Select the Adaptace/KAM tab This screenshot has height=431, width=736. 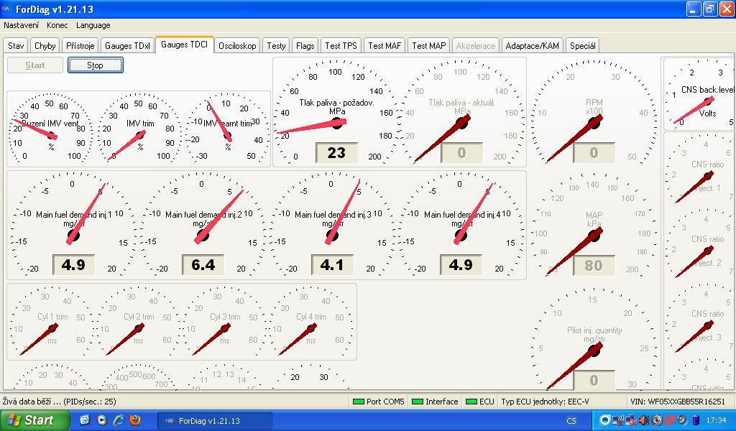pos(532,45)
